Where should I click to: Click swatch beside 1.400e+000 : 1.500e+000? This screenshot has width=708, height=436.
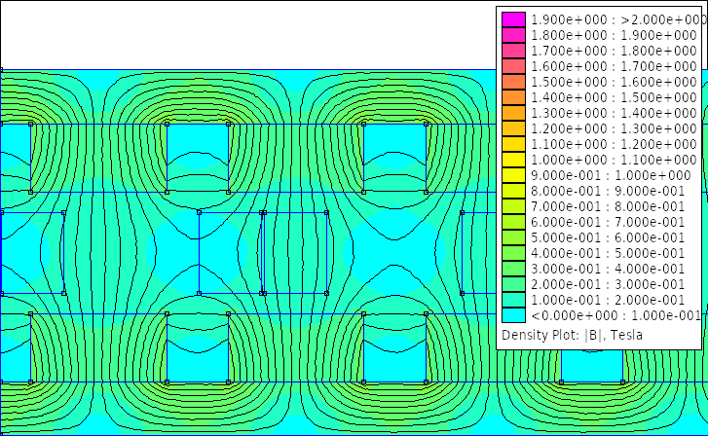coord(513,97)
